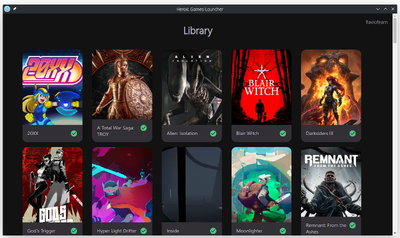Open the Blair Witch red forest cover

[261, 87]
